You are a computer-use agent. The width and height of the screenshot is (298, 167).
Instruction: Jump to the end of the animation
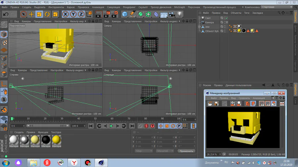point(132,126)
